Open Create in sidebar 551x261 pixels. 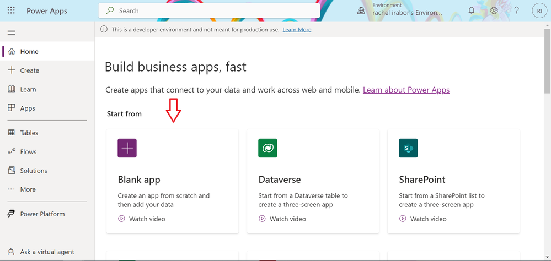pos(47,70)
